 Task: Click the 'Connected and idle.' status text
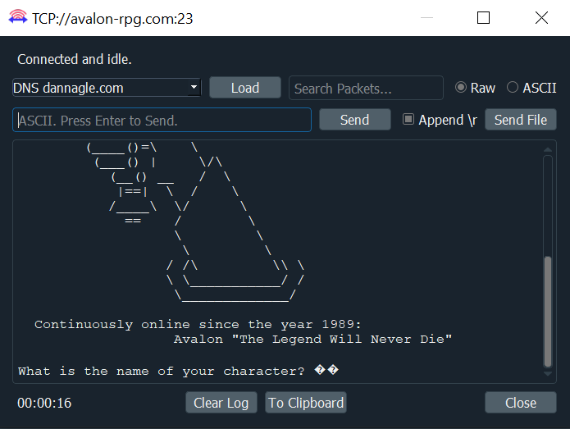(x=75, y=59)
